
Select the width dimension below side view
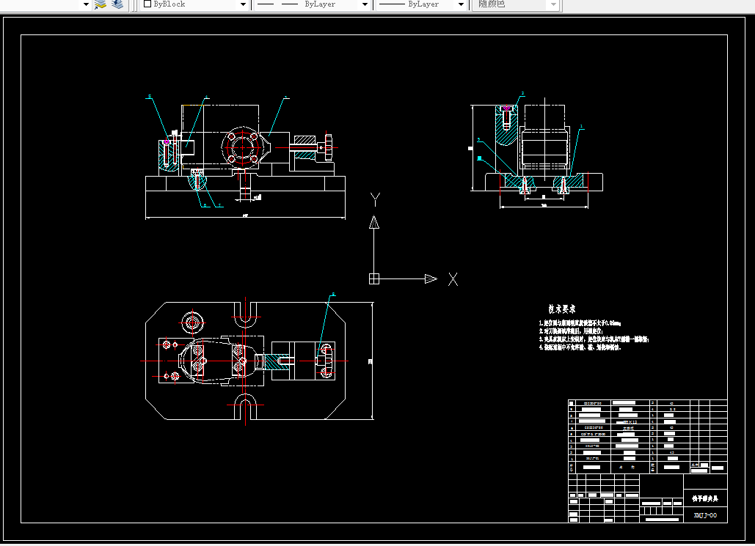coord(544,207)
